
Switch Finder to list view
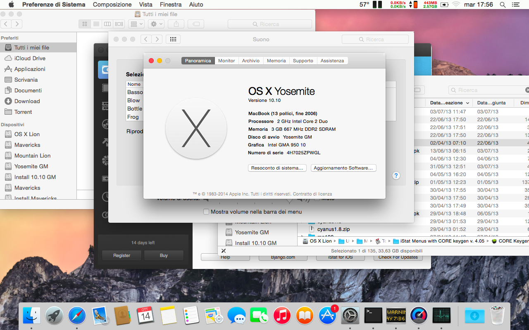click(96, 24)
